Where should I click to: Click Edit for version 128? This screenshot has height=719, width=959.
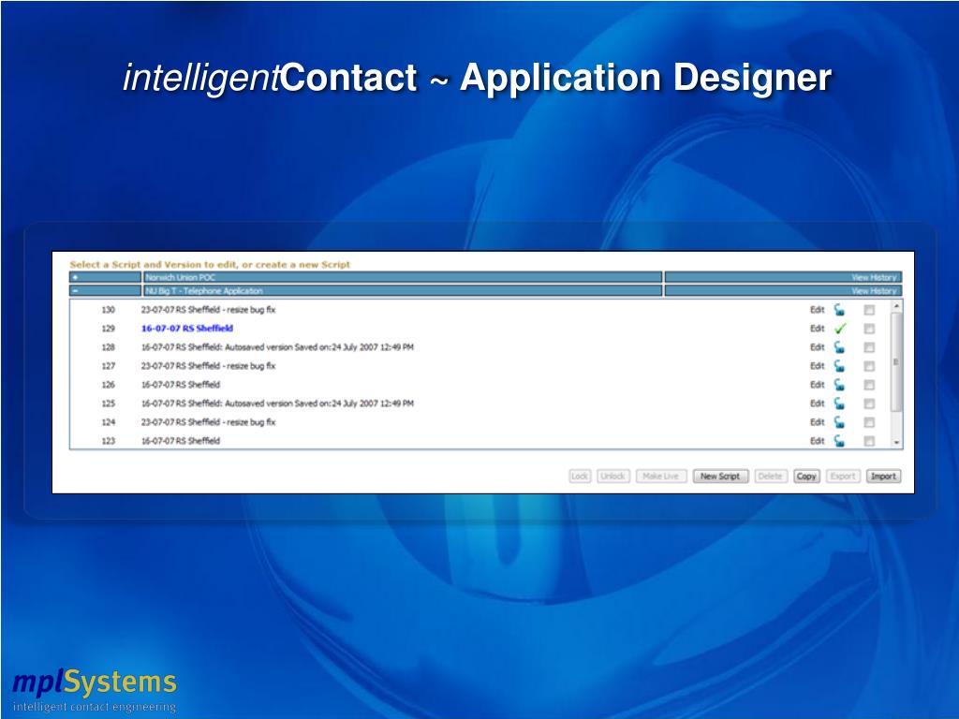tap(817, 347)
